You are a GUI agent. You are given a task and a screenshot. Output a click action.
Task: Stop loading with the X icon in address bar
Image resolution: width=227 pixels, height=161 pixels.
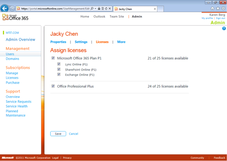pyautogui.click(x=110, y=9)
